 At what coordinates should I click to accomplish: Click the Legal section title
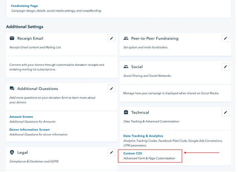[x=22, y=152]
